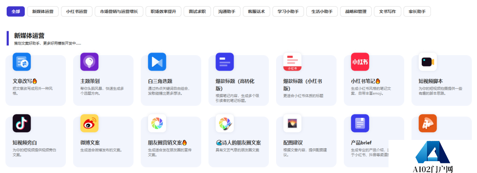Click the 微博文案 card title
477x173 pixels.
[x=90, y=143]
